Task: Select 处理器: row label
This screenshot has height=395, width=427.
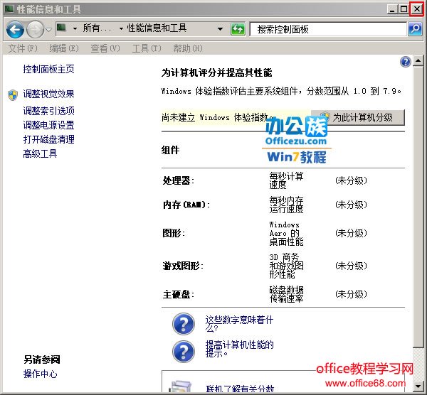Action: pos(179,180)
